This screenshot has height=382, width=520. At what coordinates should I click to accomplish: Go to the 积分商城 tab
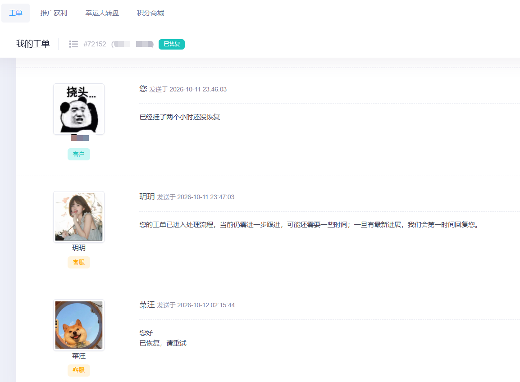coord(151,13)
